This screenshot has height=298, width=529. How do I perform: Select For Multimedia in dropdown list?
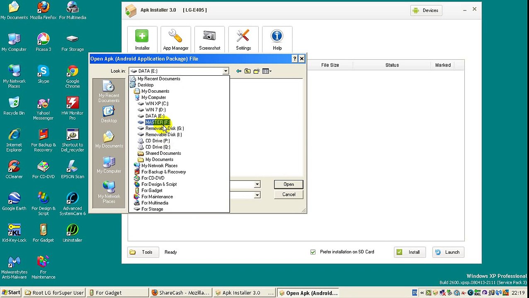(155, 203)
